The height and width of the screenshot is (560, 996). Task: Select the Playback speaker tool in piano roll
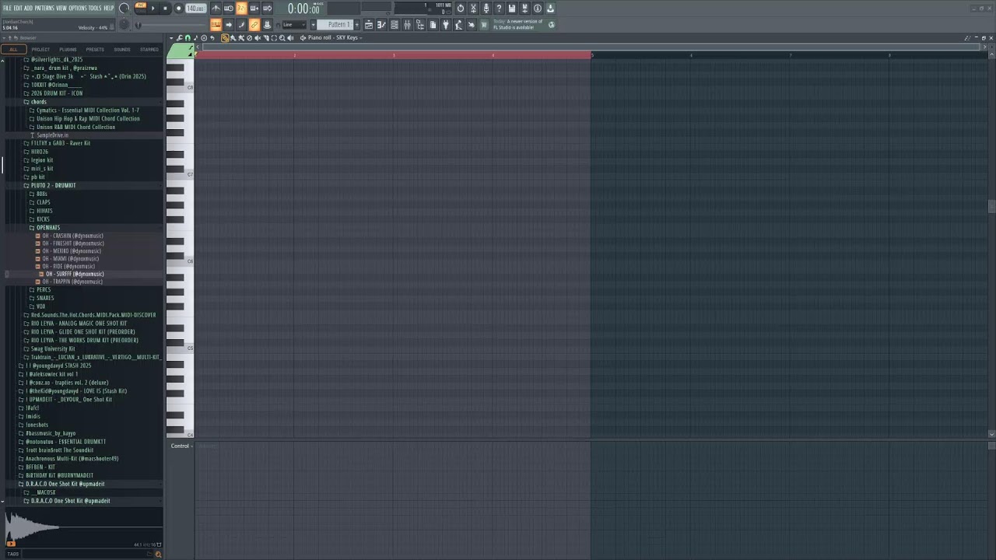[290, 37]
